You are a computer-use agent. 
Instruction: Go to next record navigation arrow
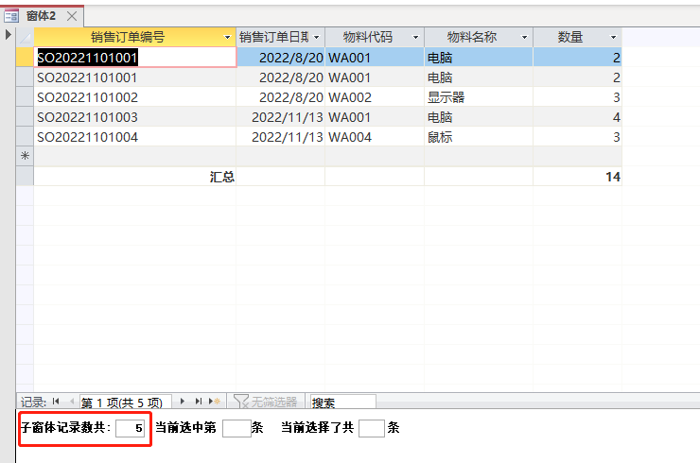coord(183,402)
